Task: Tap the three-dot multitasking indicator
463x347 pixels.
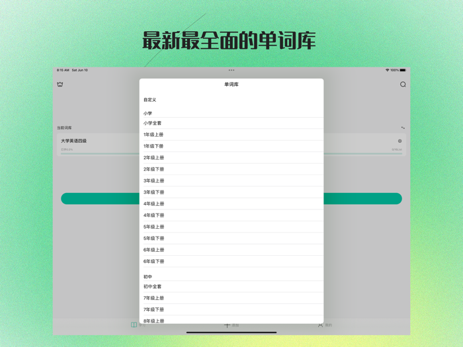Action: 232,70
